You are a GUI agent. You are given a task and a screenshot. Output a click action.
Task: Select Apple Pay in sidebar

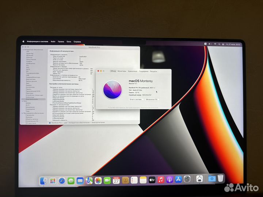coord(30,54)
